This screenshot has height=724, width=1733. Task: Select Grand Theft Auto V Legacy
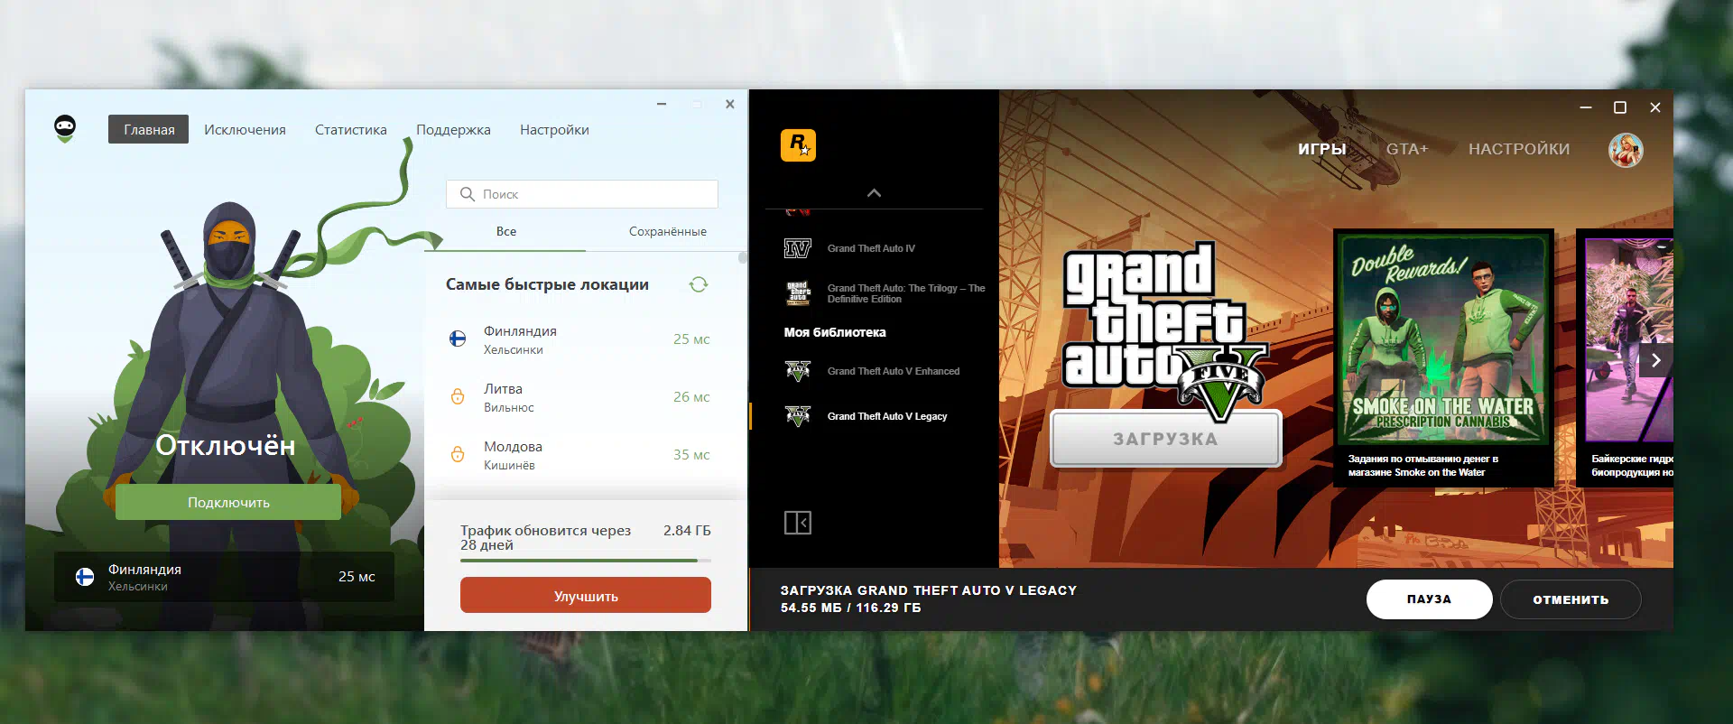(x=887, y=416)
